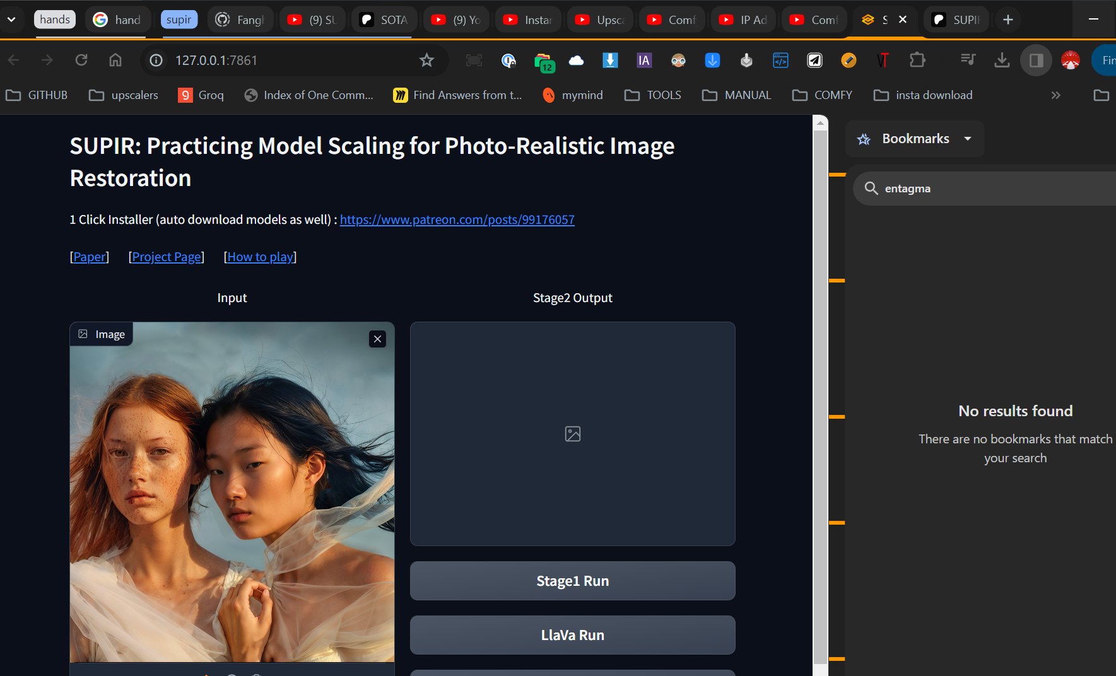The image size is (1116, 676).
Task: Click the page vertical scrollbar
Action: coord(820,391)
